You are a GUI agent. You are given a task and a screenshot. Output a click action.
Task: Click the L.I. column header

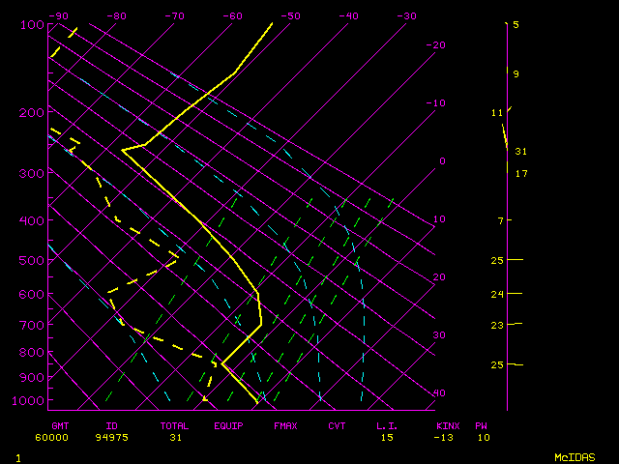(x=387, y=425)
